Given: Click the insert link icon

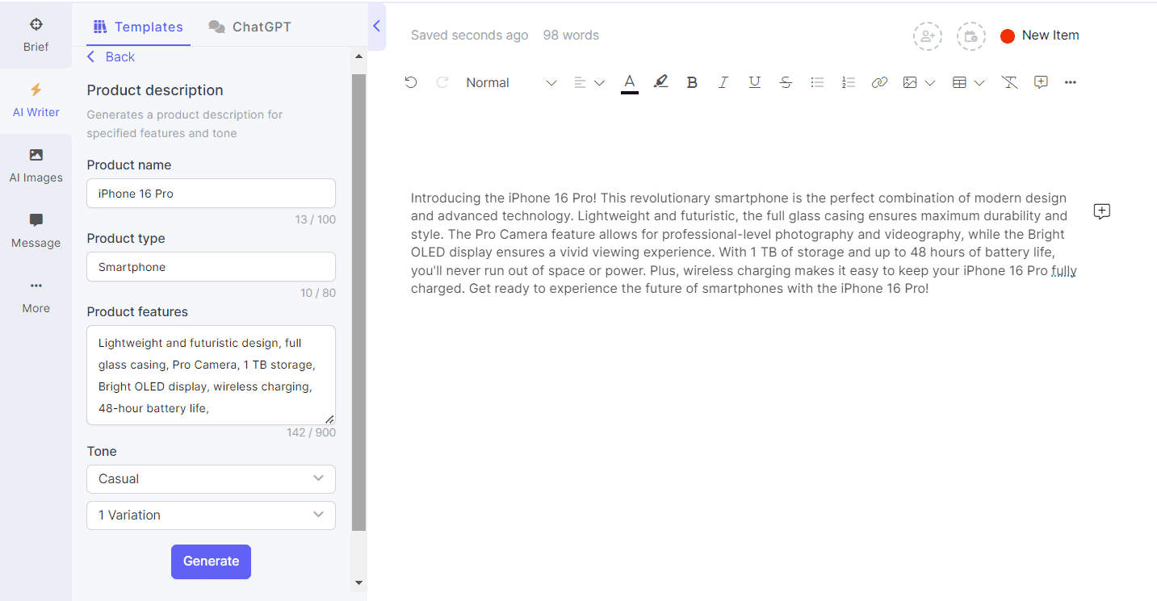Looking at the screenshot, I should (x=879, y=82).
